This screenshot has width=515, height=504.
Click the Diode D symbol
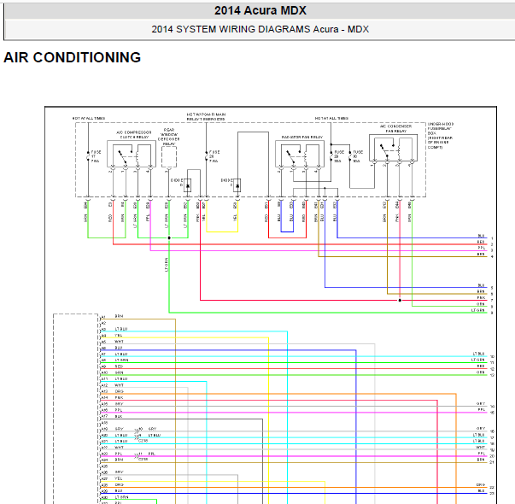[188, 185]
